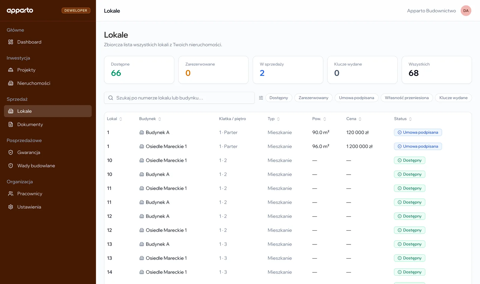Viewport: 480px width, 284px height.
Task: Select Lokale in the Sprzedaż menu
Action: [x=48, y=111]
